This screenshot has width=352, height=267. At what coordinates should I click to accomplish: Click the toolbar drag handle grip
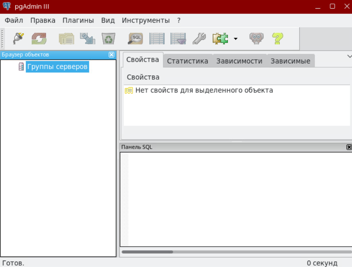(x=2, y=39)
